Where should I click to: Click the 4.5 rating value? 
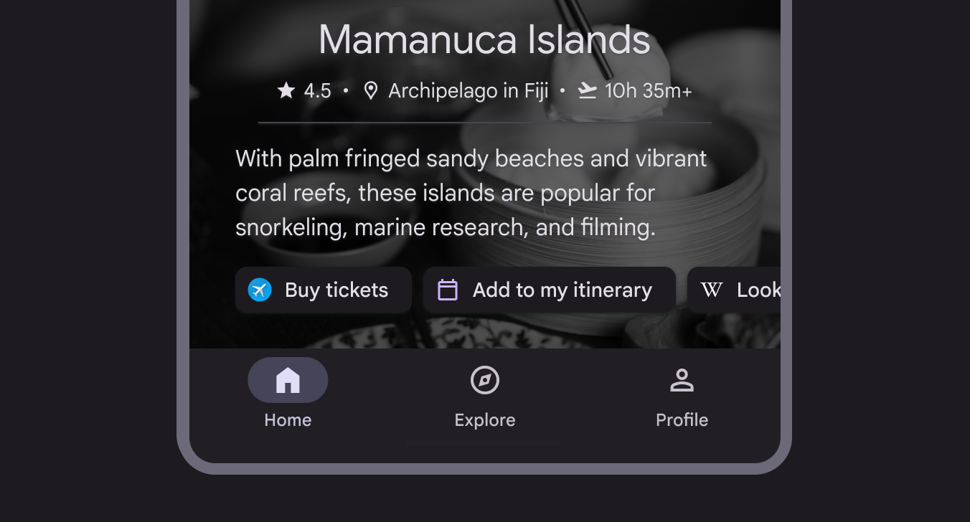tap(317, 91)
